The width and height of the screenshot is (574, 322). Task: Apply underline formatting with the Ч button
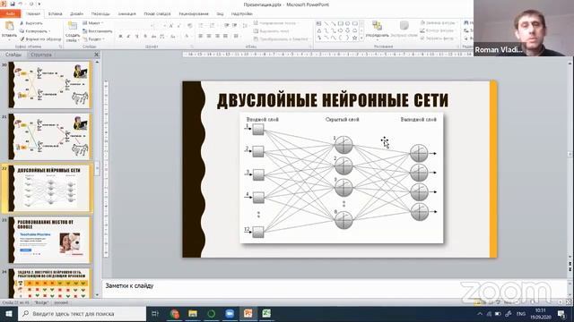coord(136,37)
